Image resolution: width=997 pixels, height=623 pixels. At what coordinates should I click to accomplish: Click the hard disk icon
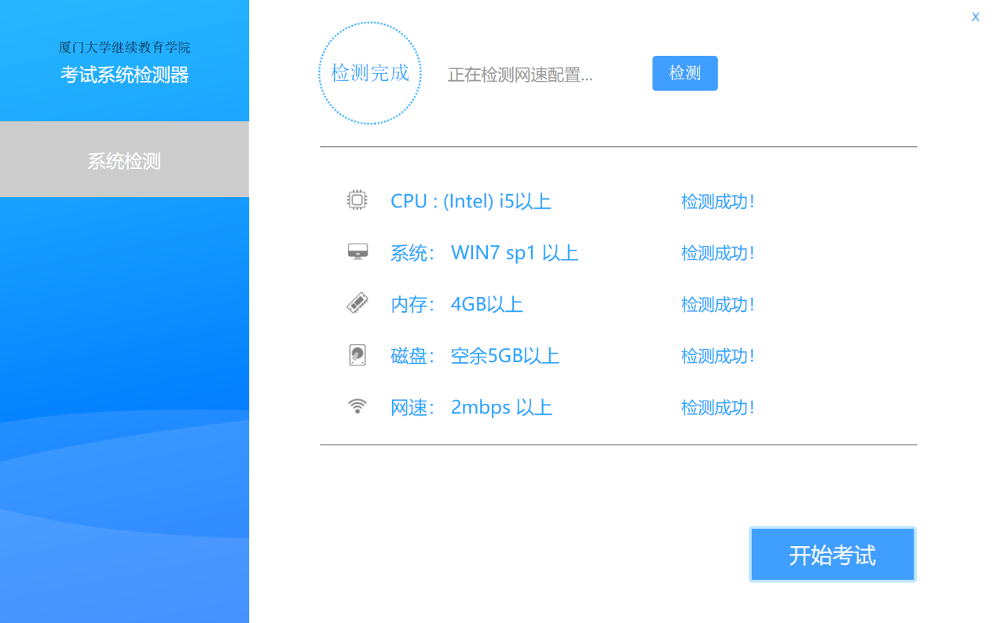click(357, 355)
